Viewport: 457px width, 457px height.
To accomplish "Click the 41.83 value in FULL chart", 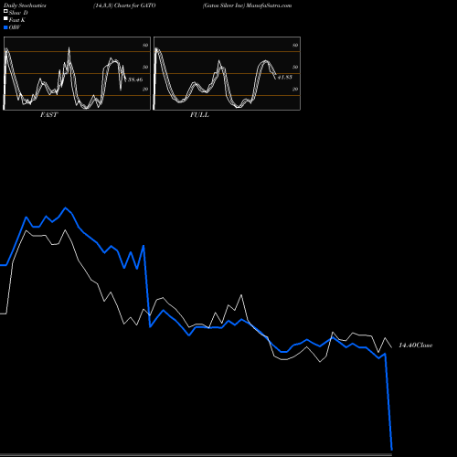I will pos(285,77).
